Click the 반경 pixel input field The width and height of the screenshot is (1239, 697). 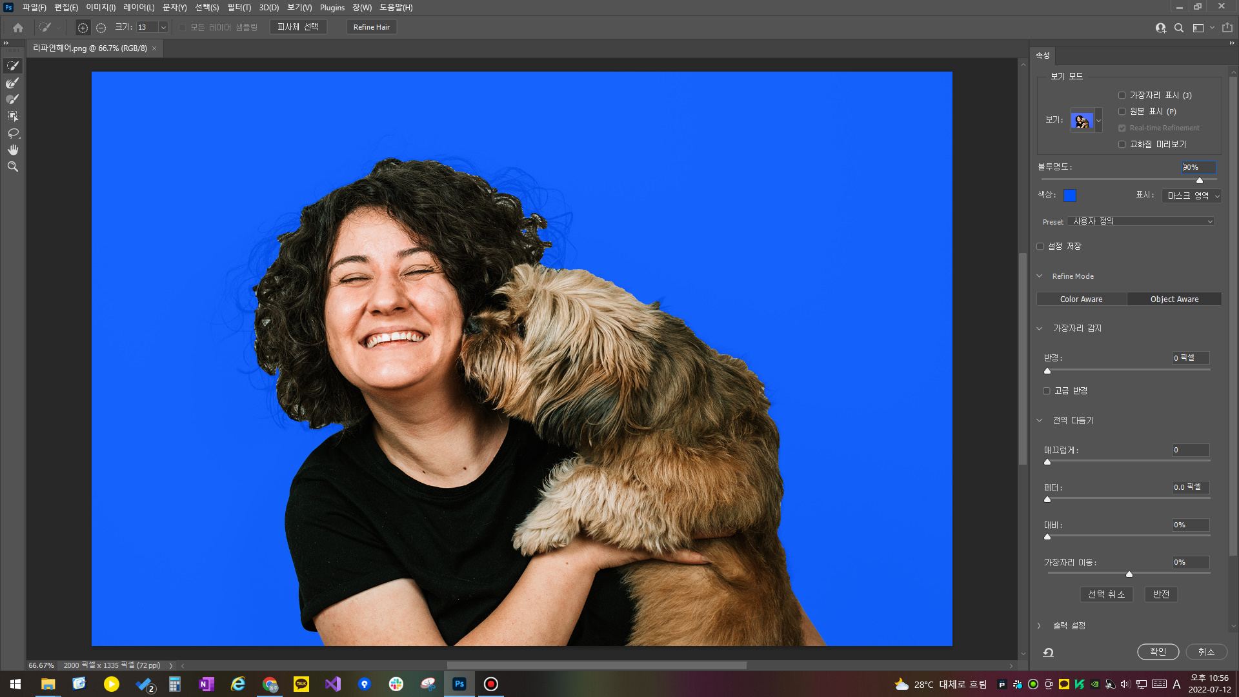tap(1191, 358)
